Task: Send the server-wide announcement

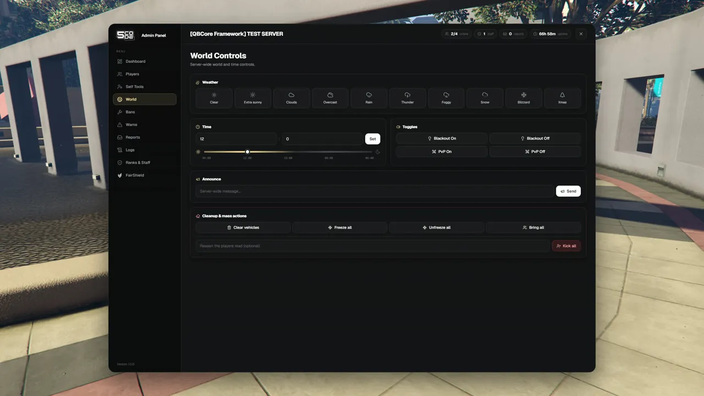Action: pyautogui.click(x=568, y=191)
